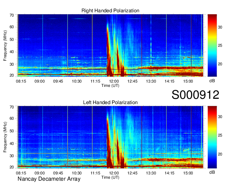Click "12:00" tick on Left Handed time axis
The height and width of the screenshot is (183, 226).
click(x=114, y=173)
